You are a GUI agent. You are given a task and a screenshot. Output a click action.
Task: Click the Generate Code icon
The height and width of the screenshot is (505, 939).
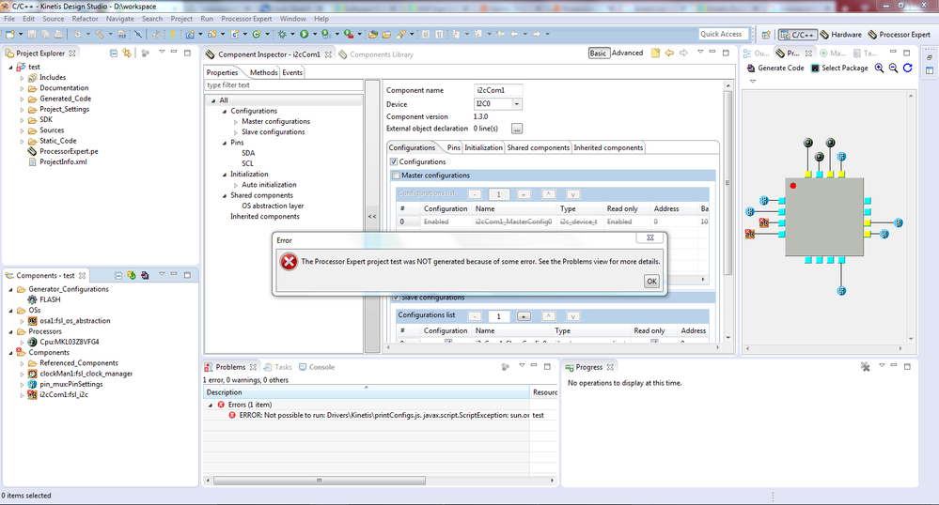[751, 69]
